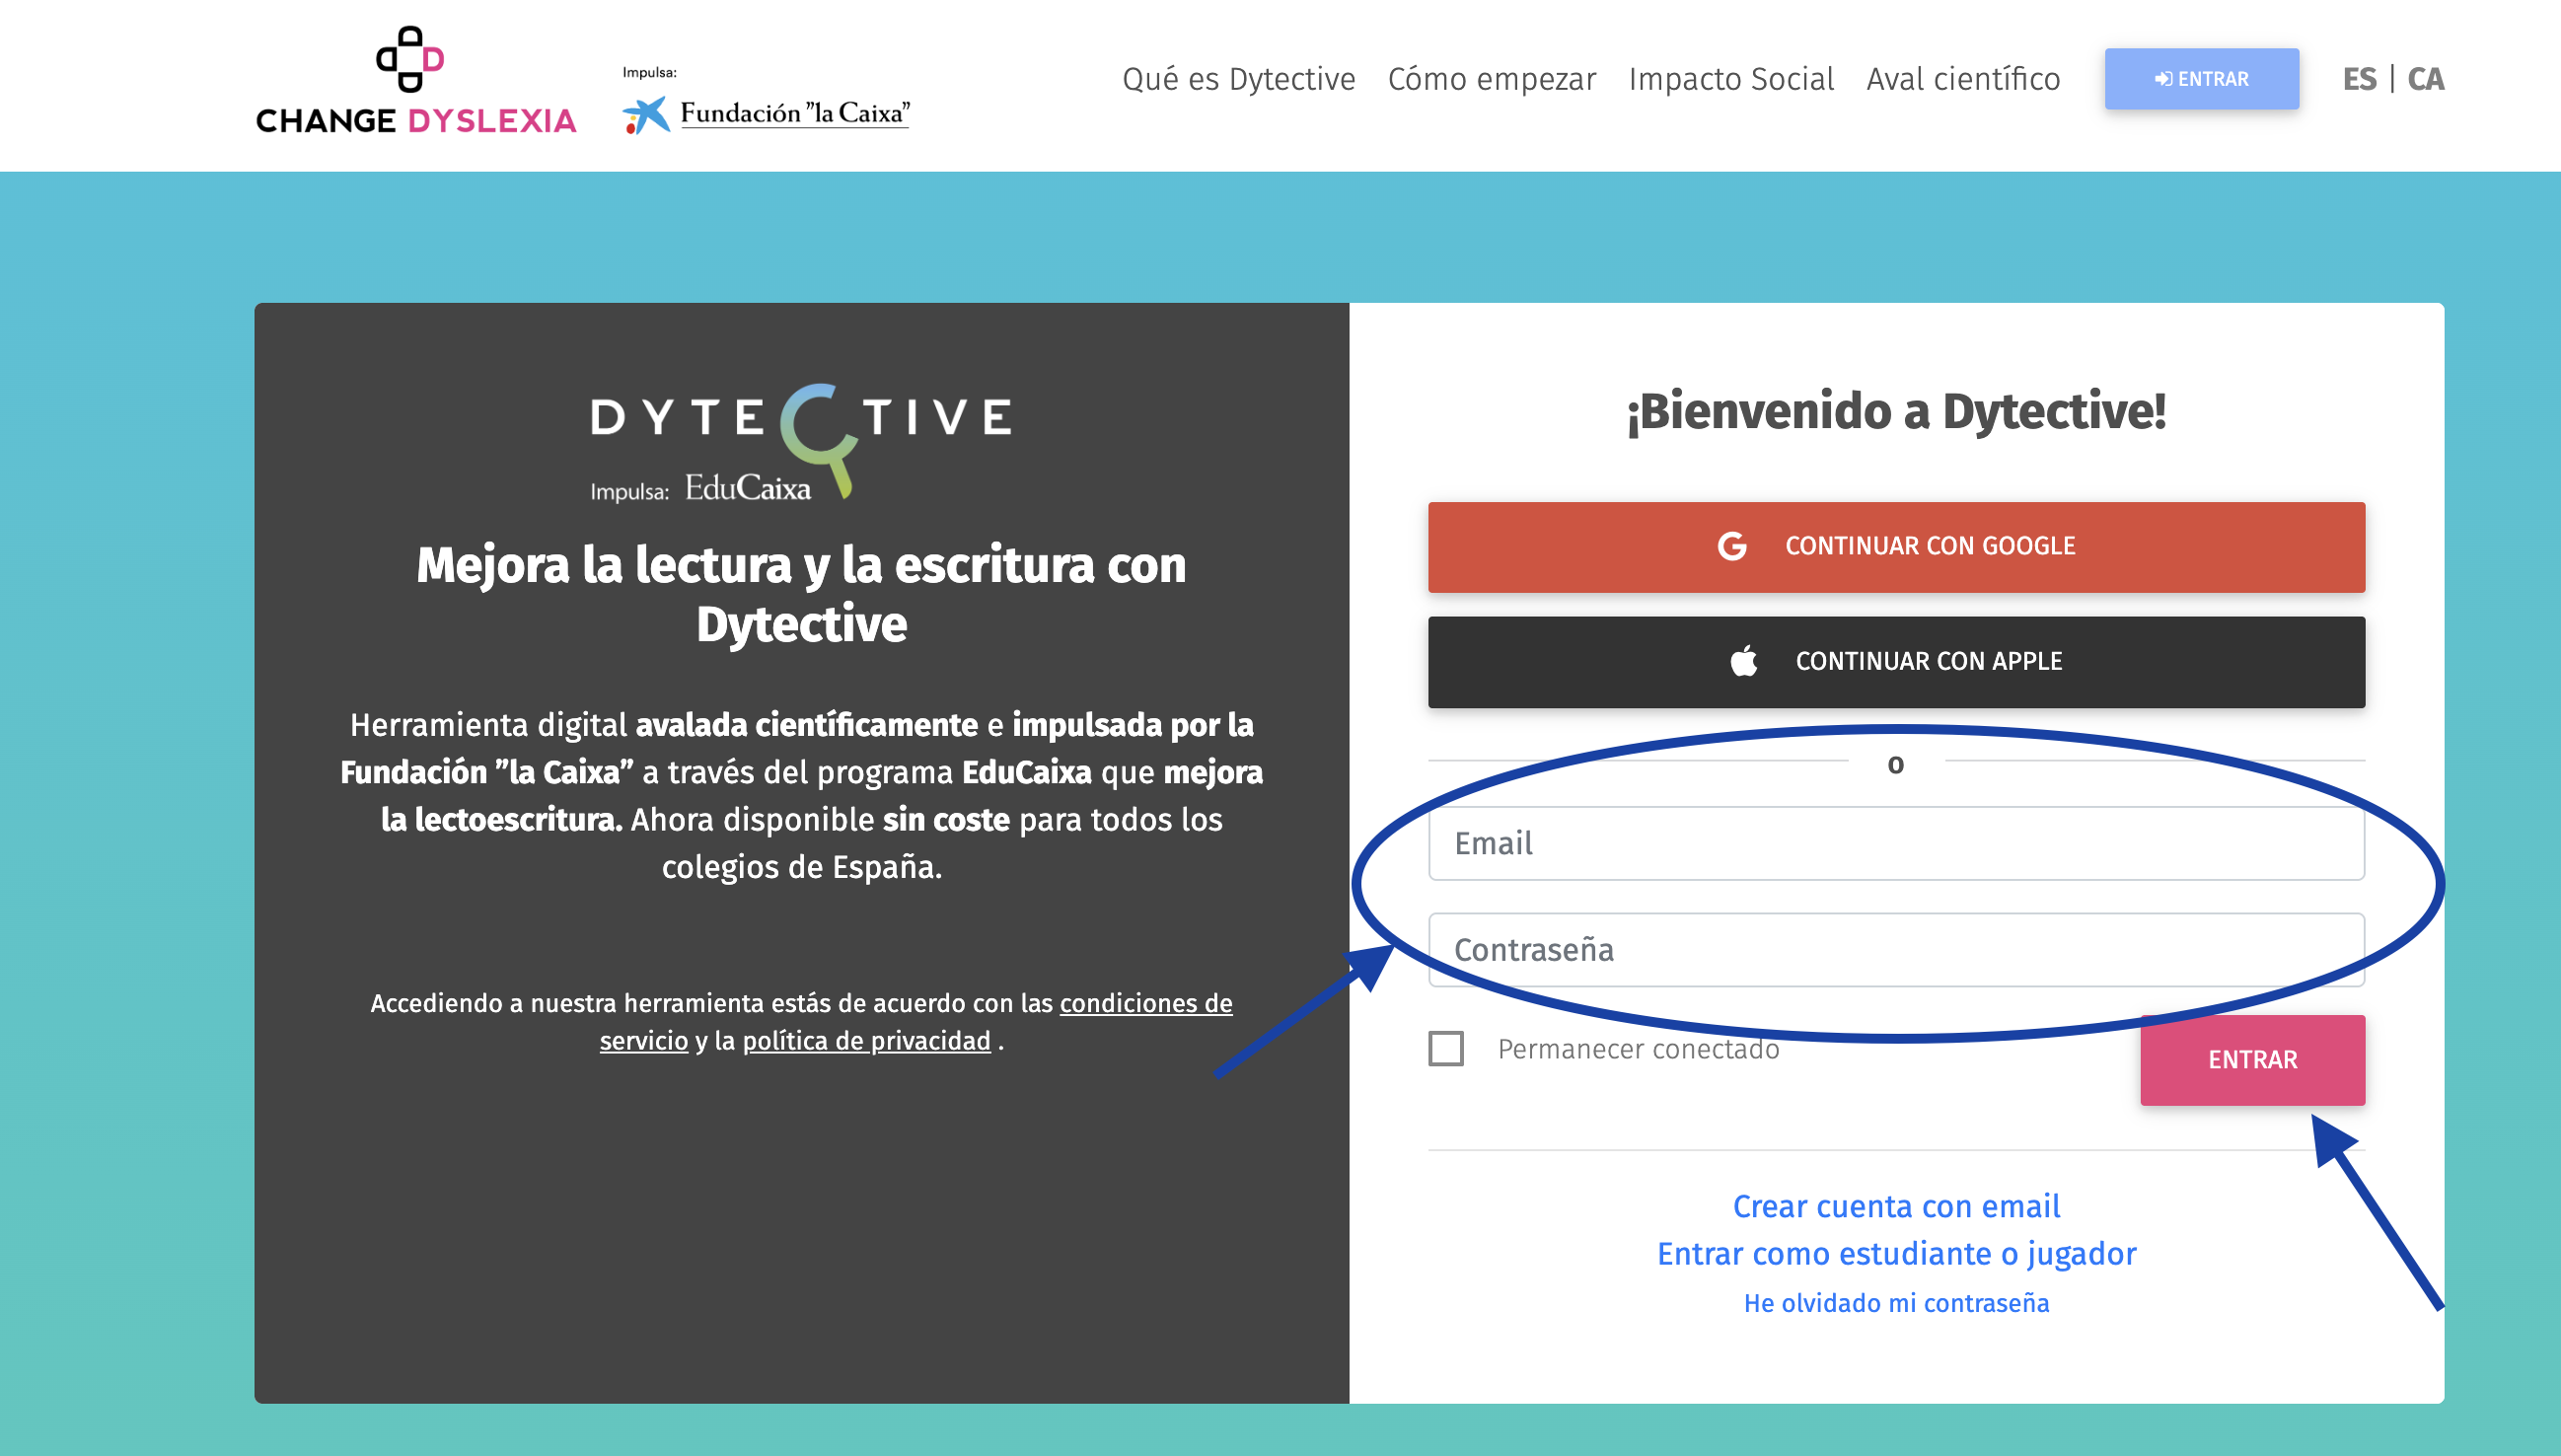
Task: Enable the "Permanecer conectado" checkbox
Action: 1446,1049
